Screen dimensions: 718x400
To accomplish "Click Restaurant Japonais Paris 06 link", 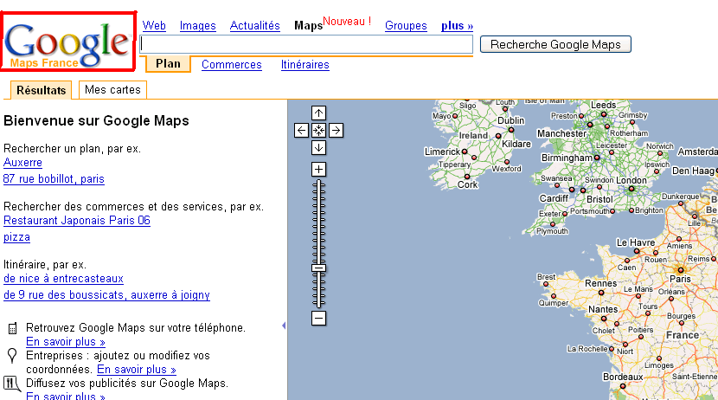I will coord(77,221).
